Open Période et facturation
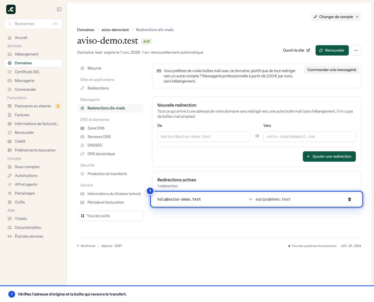374x302 pixels. [110, 202]
